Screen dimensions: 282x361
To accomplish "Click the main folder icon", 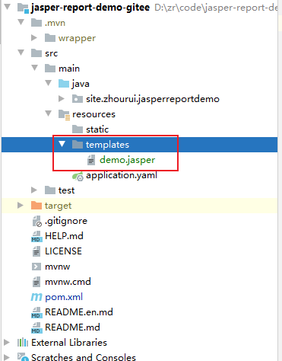I will [x=50, y=69].
